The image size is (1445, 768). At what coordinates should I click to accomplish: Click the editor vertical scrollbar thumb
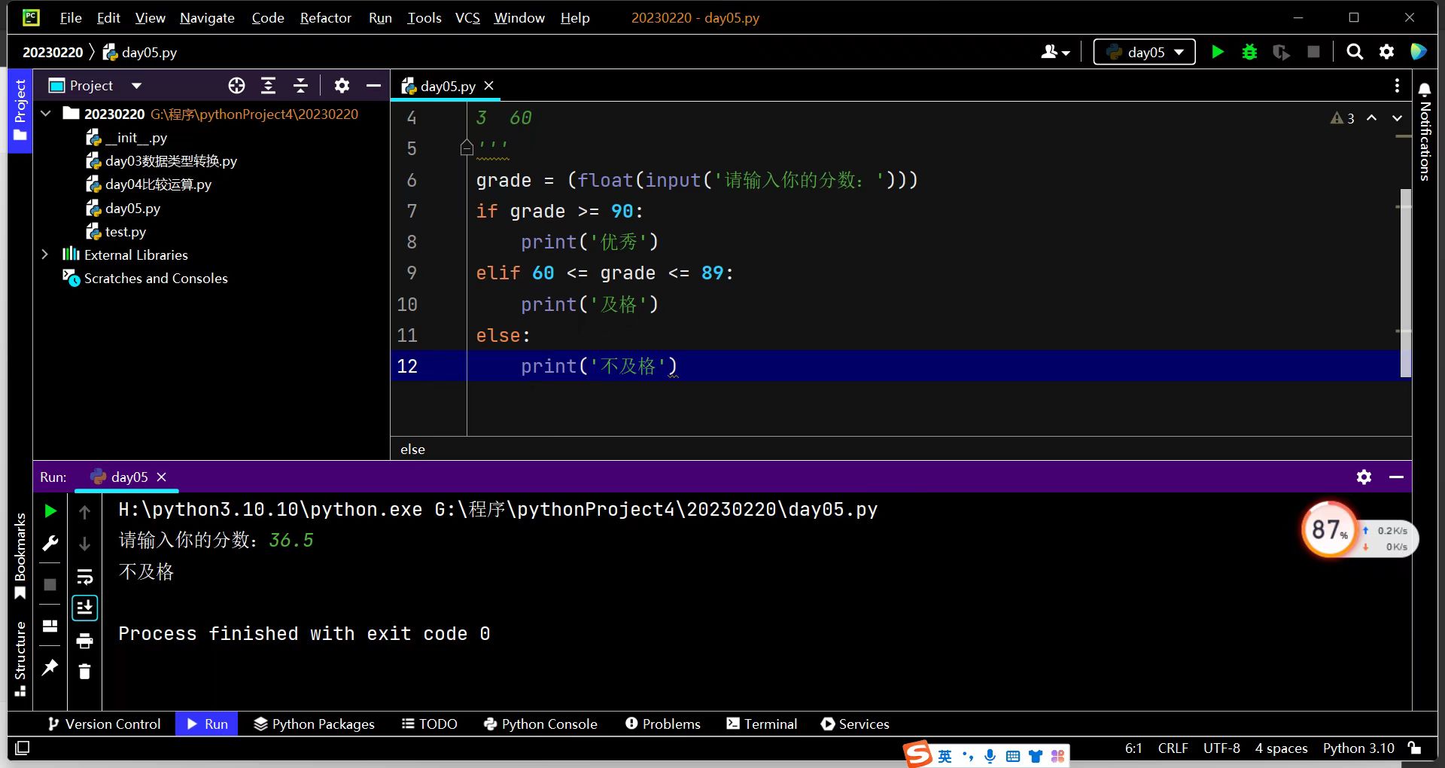[1404, 282]
